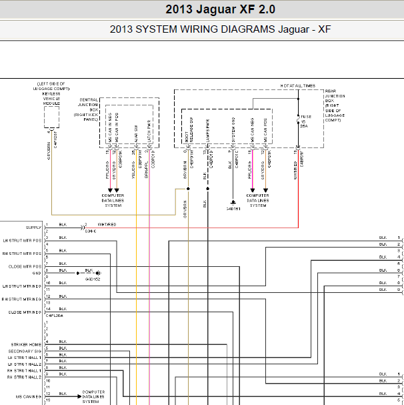Click 'RH STRUT HALL 2' pin label
Image resolution: width=404 pixels, height=405 pixels.
tap(24, 378)
